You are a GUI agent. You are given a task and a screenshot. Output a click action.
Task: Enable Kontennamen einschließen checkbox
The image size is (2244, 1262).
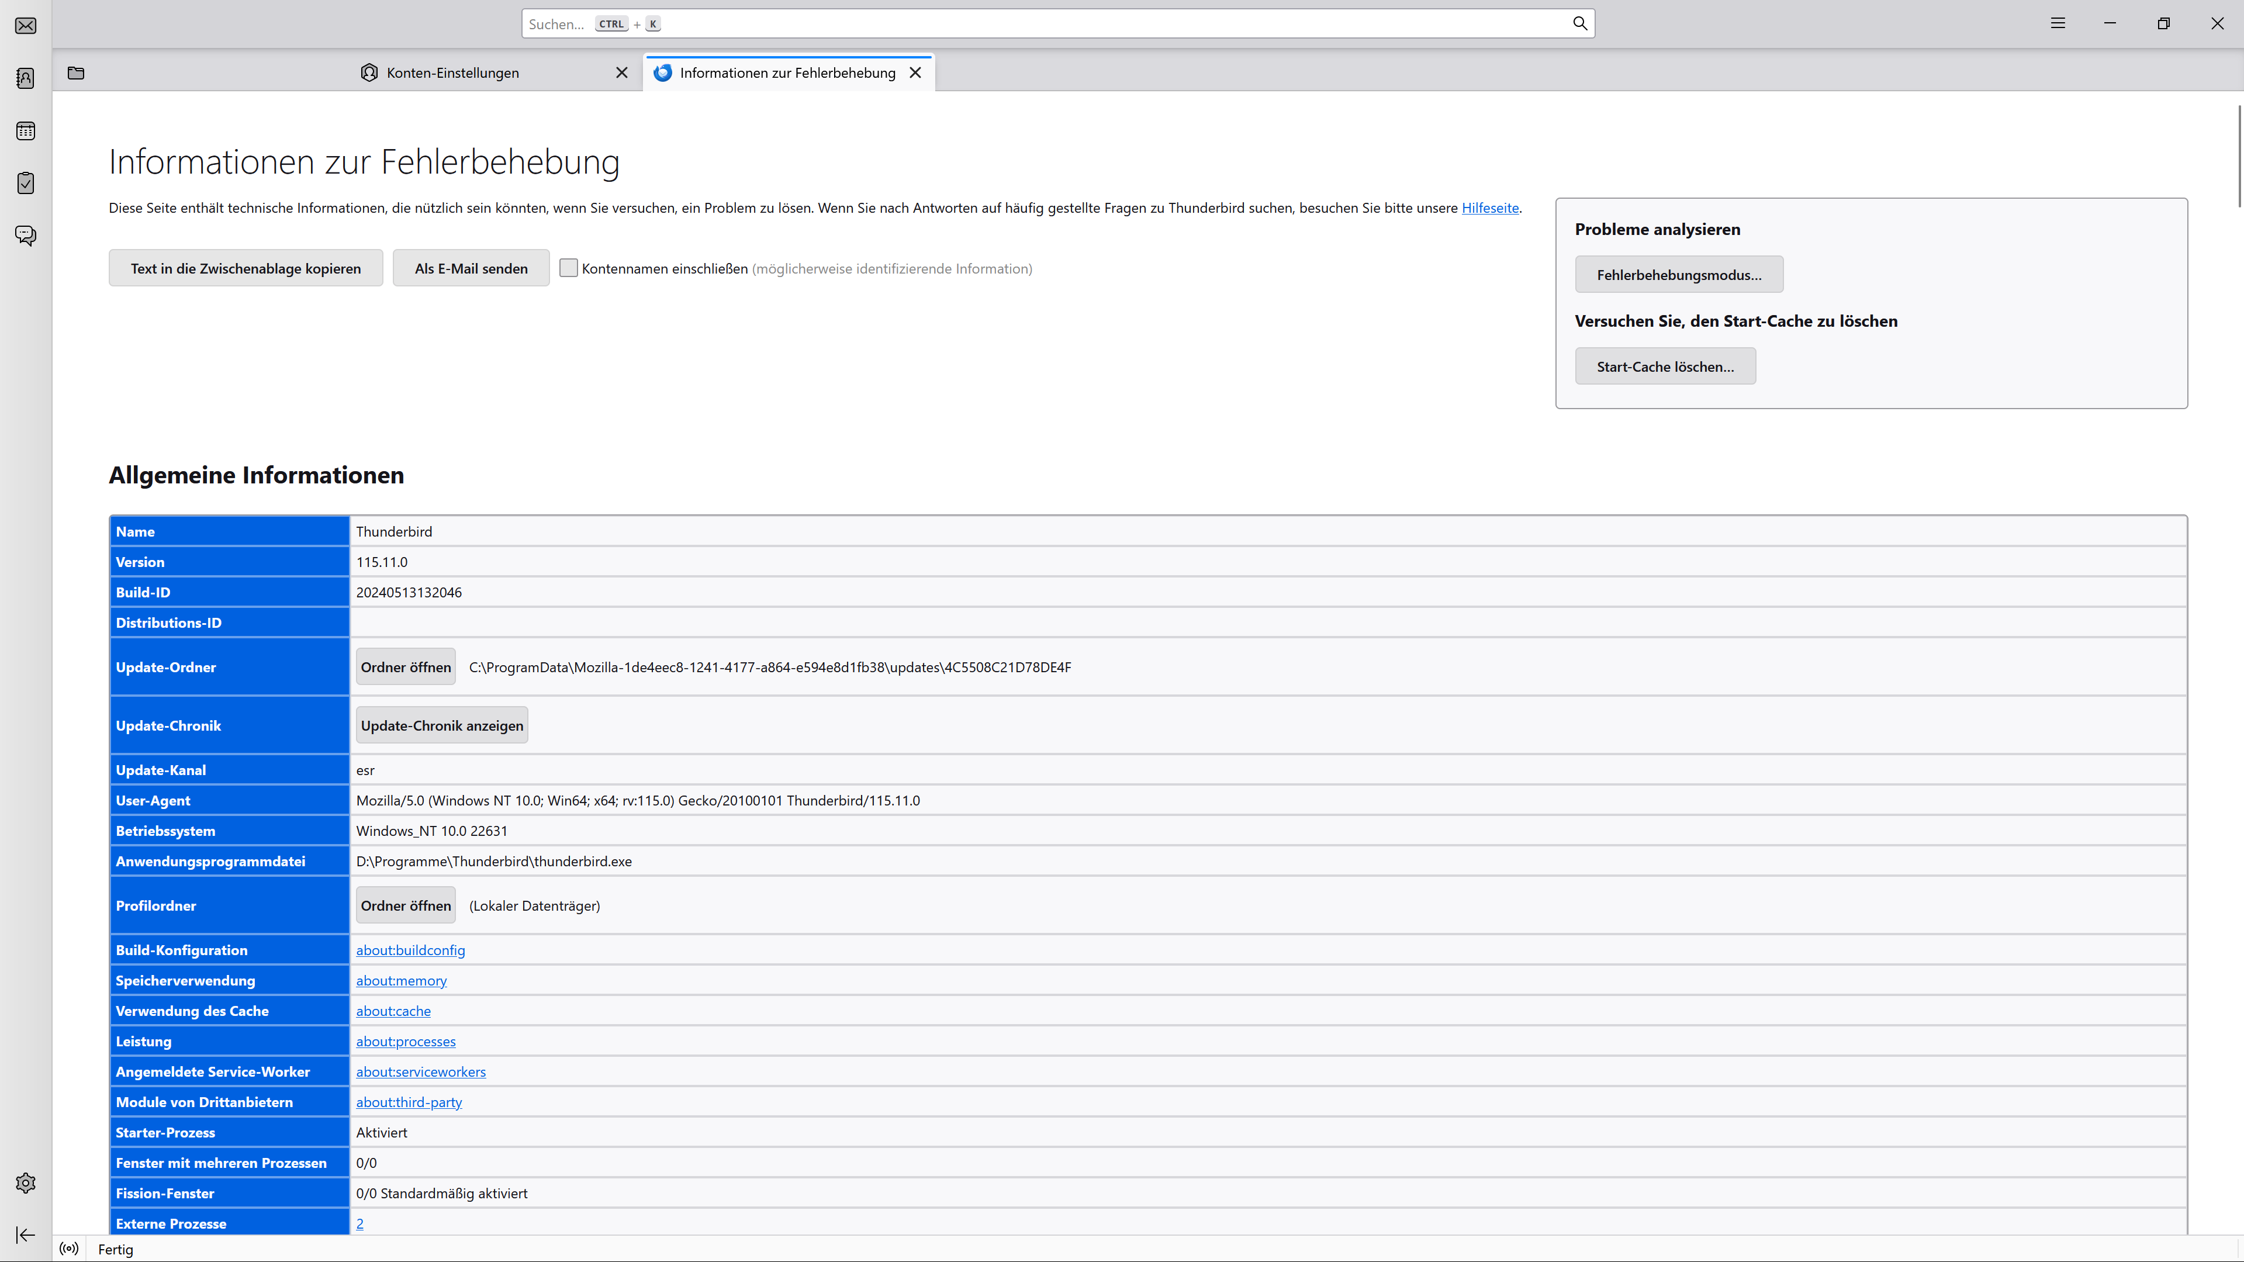(569, 268)
